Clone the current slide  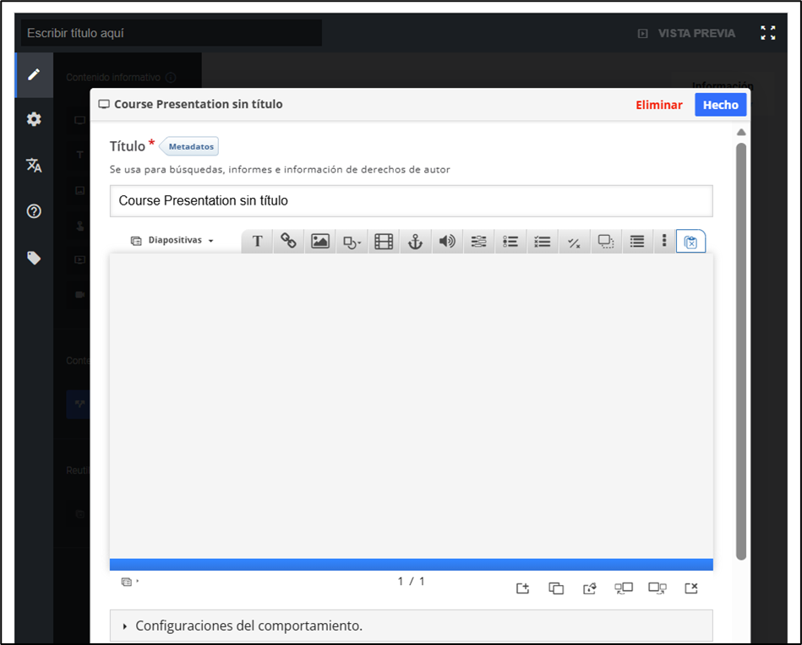click(556, 588)
